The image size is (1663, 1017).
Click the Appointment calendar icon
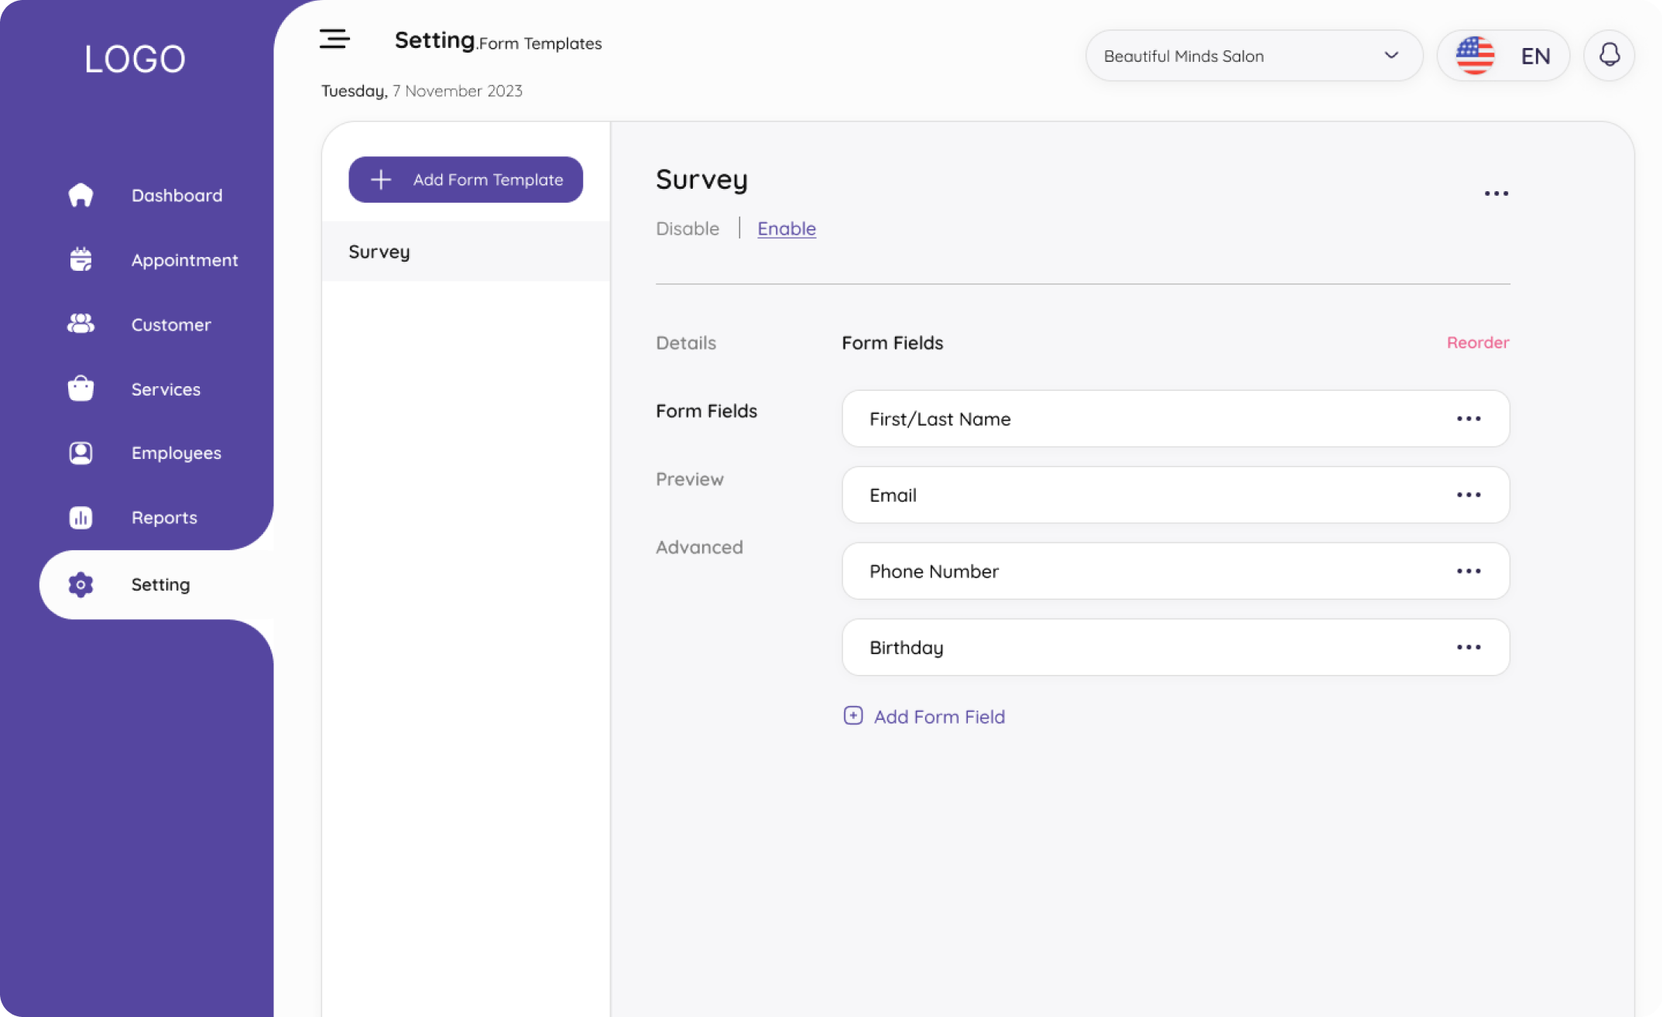81,260
